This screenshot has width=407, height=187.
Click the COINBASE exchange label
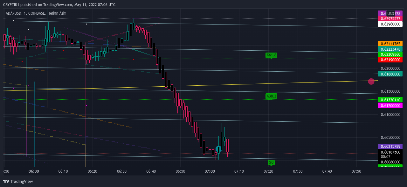point(36,13)
